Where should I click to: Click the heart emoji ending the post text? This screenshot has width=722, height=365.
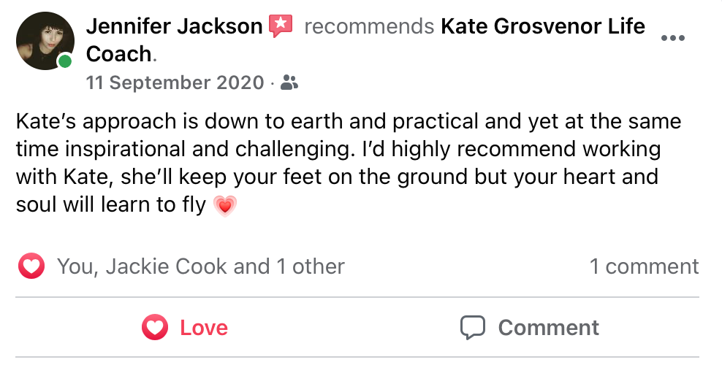tap(225, 207)
